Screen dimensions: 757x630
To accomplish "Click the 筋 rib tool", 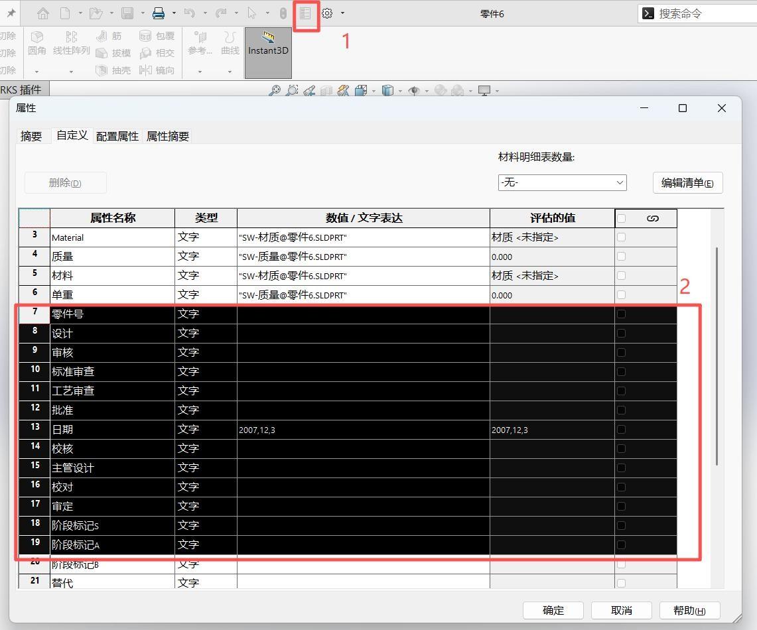I will pyautogui.click(x=109, y=36).
